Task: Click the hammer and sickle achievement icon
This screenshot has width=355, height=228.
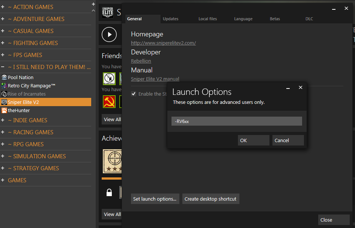Action: 109,101
